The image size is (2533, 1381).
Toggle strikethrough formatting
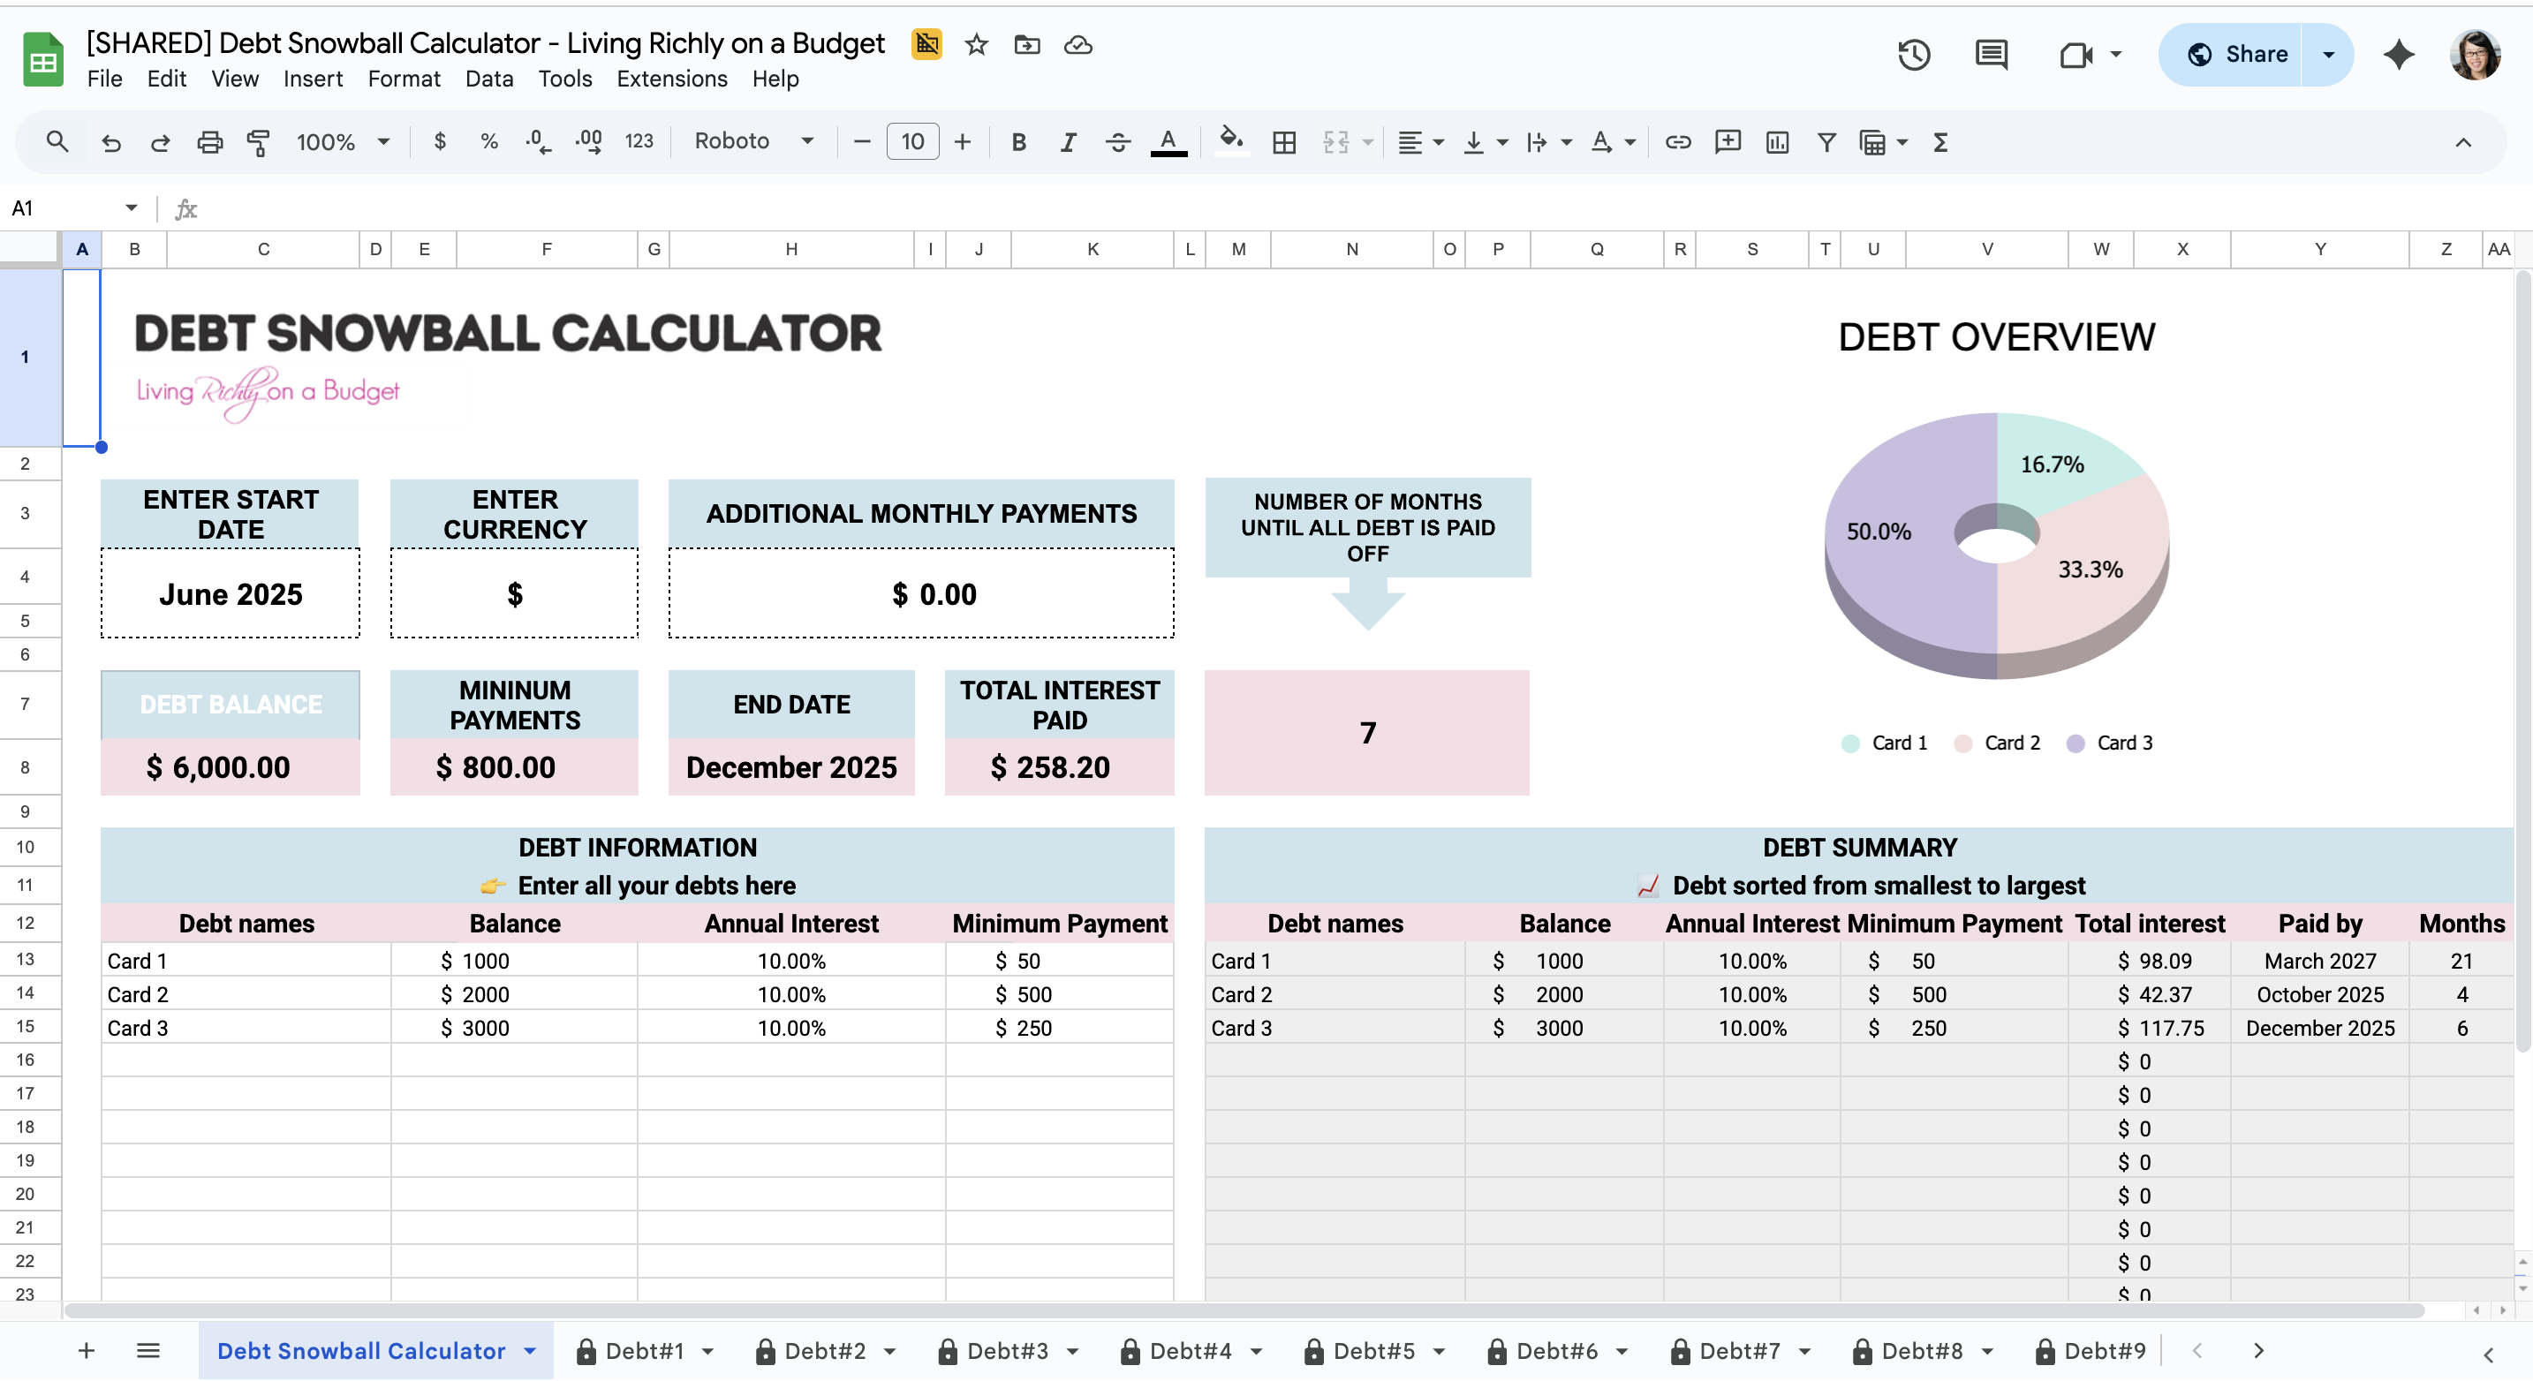pos(1118,142)
